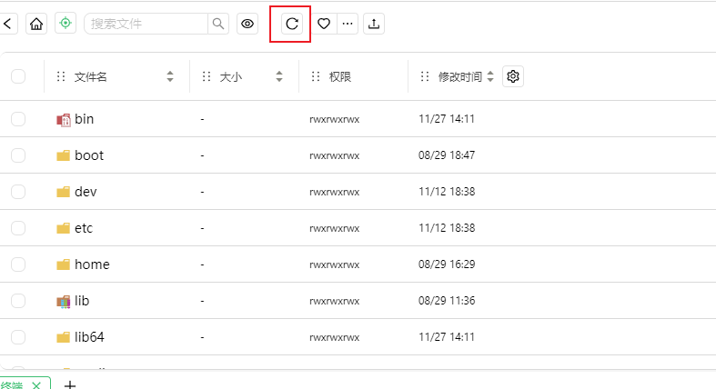Viewport: 716px width, 389px height.
Task: Check the select-all header checkbox
Action: coord(18,77)
